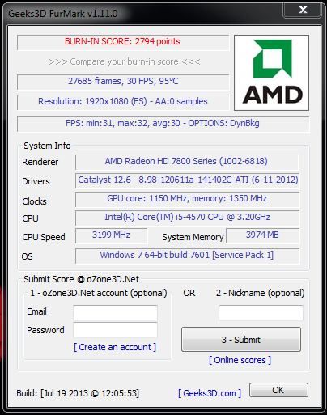
Task: Click the 3 - Submit button
Action: 241,340
